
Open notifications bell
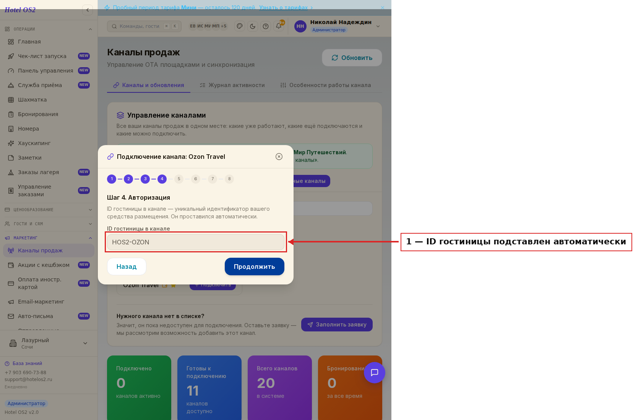tap(279, 26)
